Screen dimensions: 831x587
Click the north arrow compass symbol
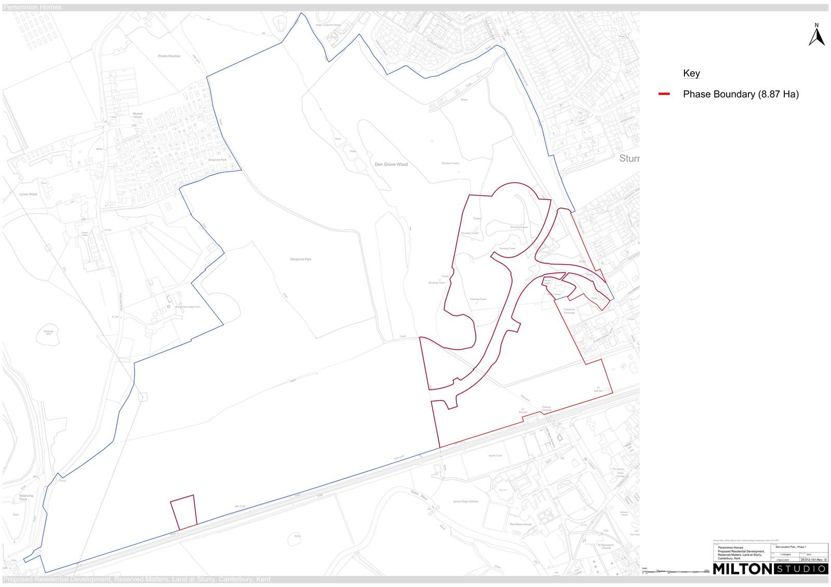[816, 35]
